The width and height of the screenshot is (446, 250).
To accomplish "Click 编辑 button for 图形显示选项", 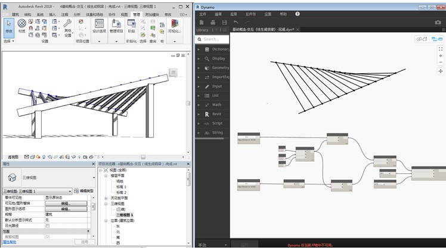I will [66, 209].
